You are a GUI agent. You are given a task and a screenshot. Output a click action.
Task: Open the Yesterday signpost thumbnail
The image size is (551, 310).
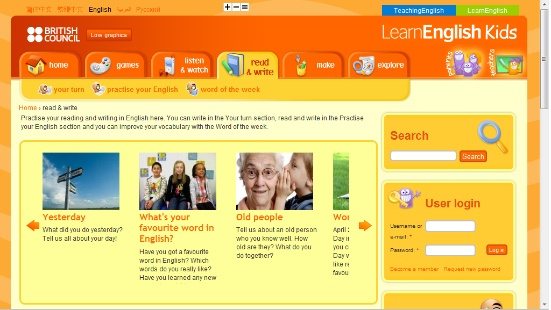(x=81, y=181)
